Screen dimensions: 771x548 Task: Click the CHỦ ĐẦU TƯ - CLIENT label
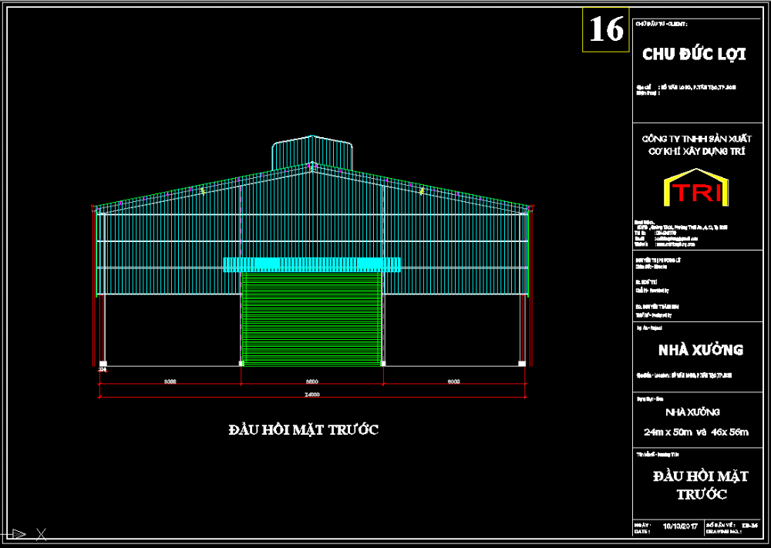click(661, 24)
